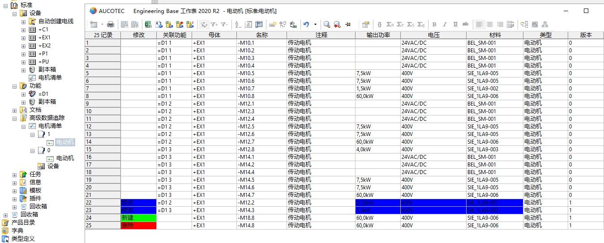
Task: Click the undo arrow icon
Action: (306, 25)
